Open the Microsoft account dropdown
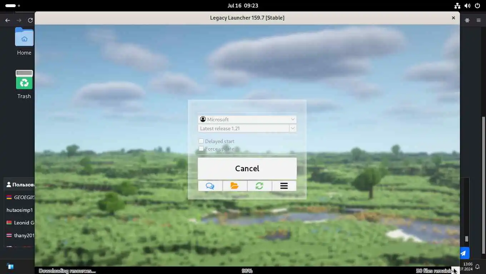This screenshot has height=274, width=486. [247, 119]
